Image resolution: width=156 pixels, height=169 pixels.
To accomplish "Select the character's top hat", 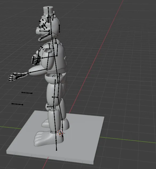I will pos(49,12).
